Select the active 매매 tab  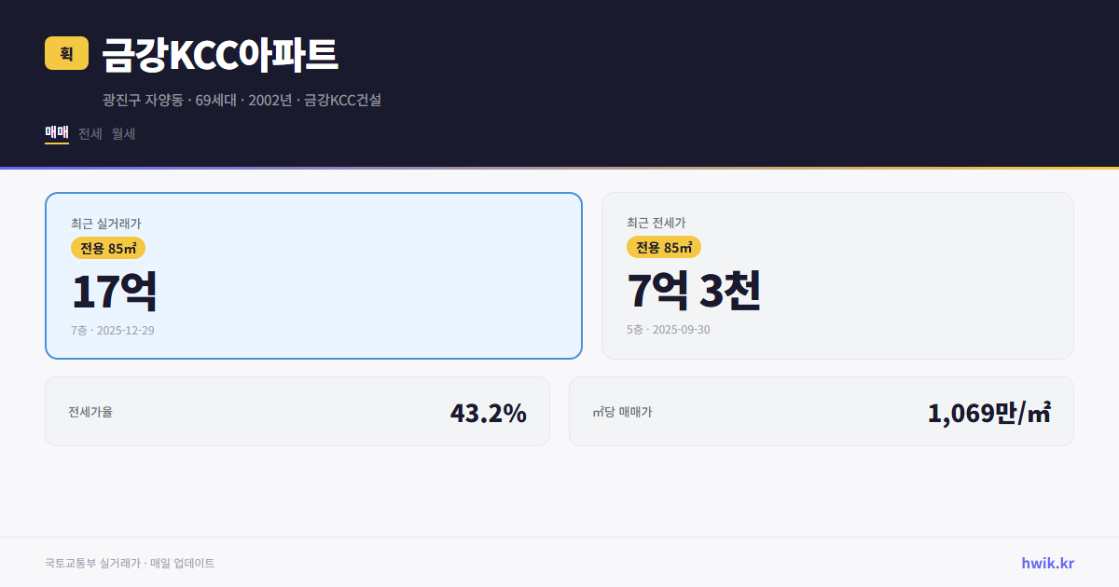click(55, 133)
